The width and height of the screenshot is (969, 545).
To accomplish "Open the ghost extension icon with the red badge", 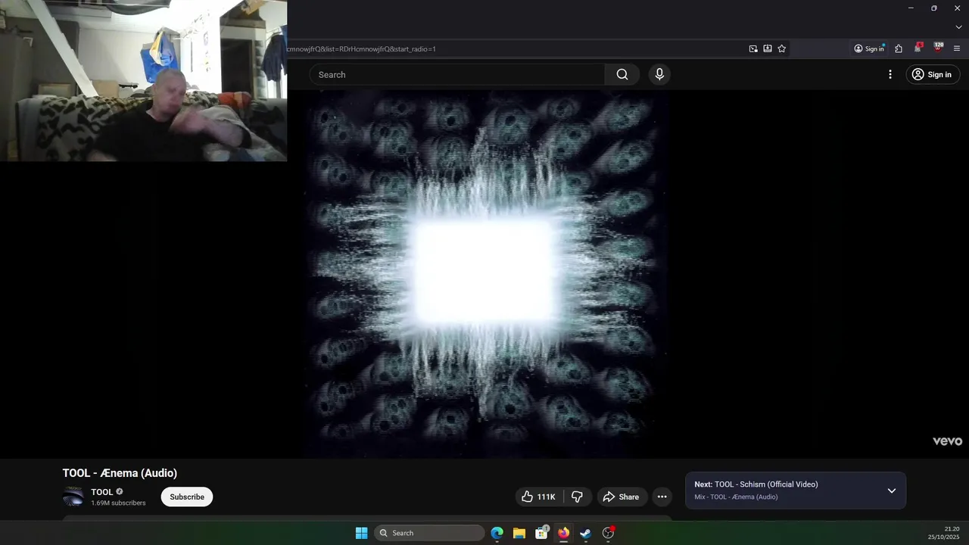I will click(x=918, y=48).
